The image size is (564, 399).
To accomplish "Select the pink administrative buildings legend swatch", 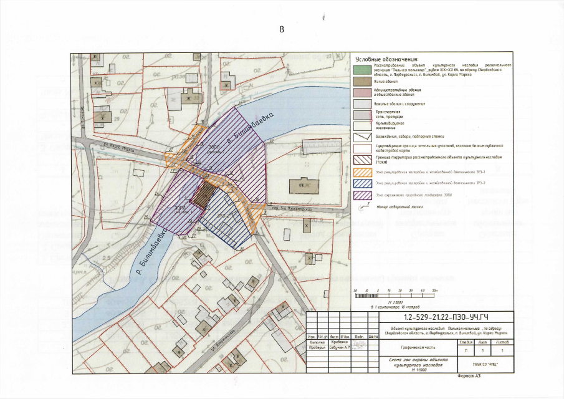I will pyautogui.click(x=362, y=92).
